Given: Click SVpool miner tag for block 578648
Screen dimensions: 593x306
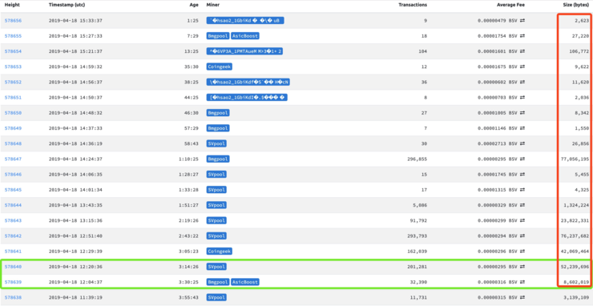Looking at the screenshot, I should 216,143.
